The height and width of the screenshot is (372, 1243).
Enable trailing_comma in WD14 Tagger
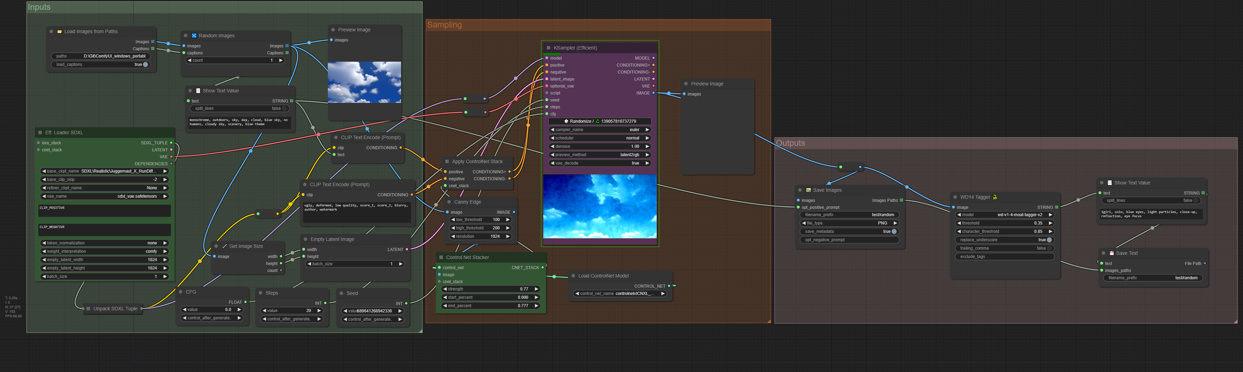click(x=1049, y=249)
